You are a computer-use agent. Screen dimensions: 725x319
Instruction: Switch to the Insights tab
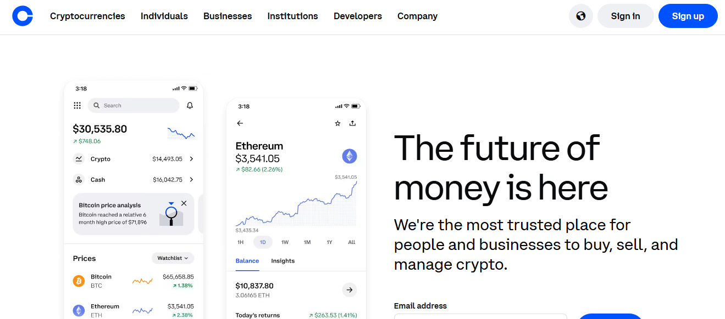[x=283, y=261]
